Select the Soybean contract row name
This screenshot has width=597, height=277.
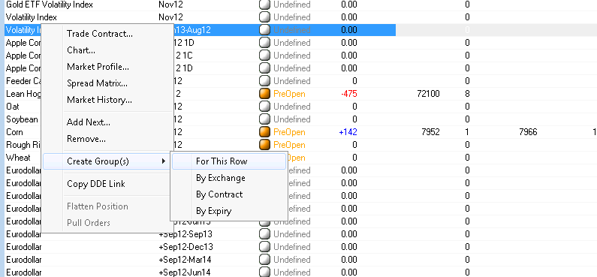[x=22, y=119]
